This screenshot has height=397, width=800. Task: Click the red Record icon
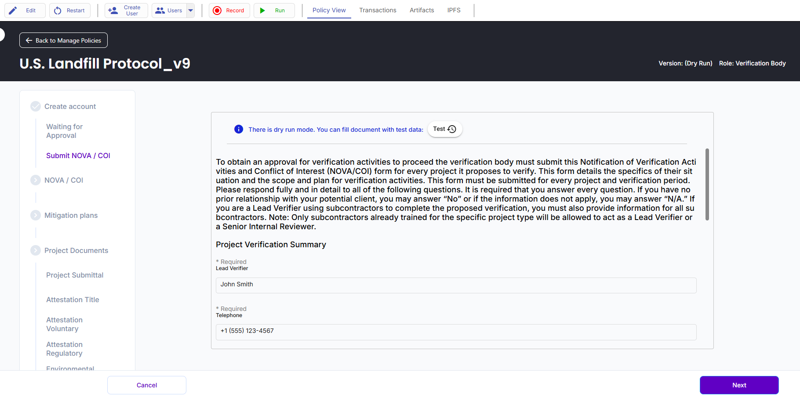pos(217,11)
